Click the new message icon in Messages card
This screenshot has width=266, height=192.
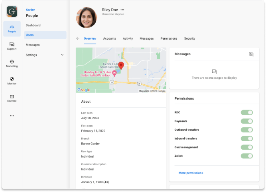tap(251, 54)
